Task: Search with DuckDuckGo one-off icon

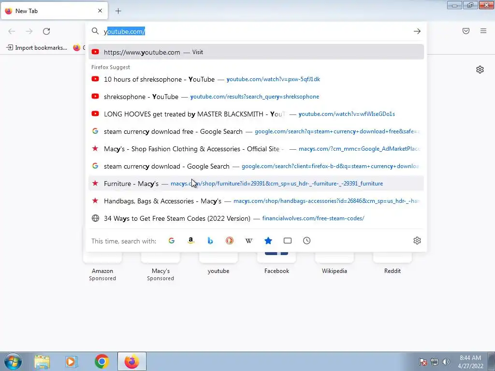Action: coord(230,241)
